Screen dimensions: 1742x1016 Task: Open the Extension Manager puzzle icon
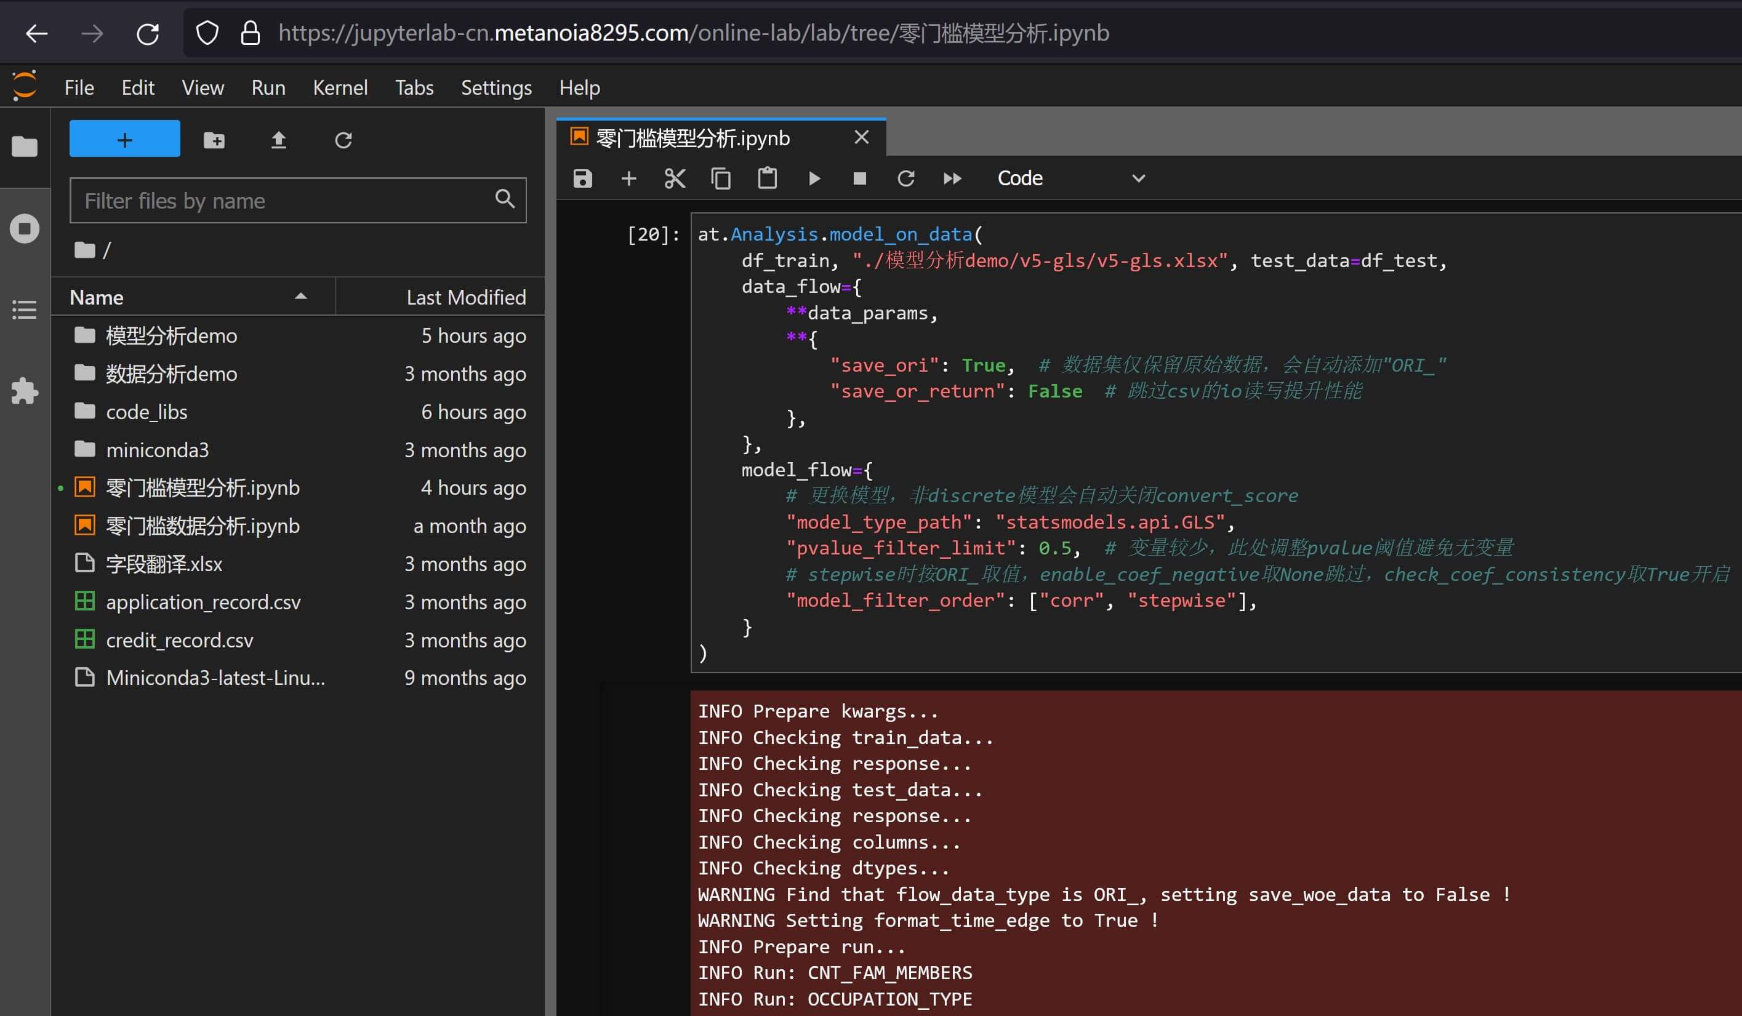(x=25, y=391)
